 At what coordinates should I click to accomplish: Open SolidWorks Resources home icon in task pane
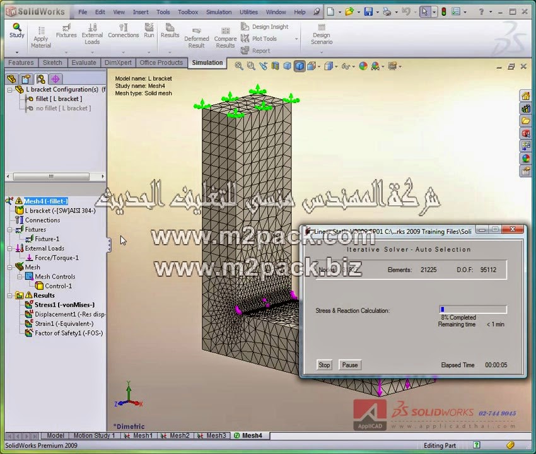point(526,96)
